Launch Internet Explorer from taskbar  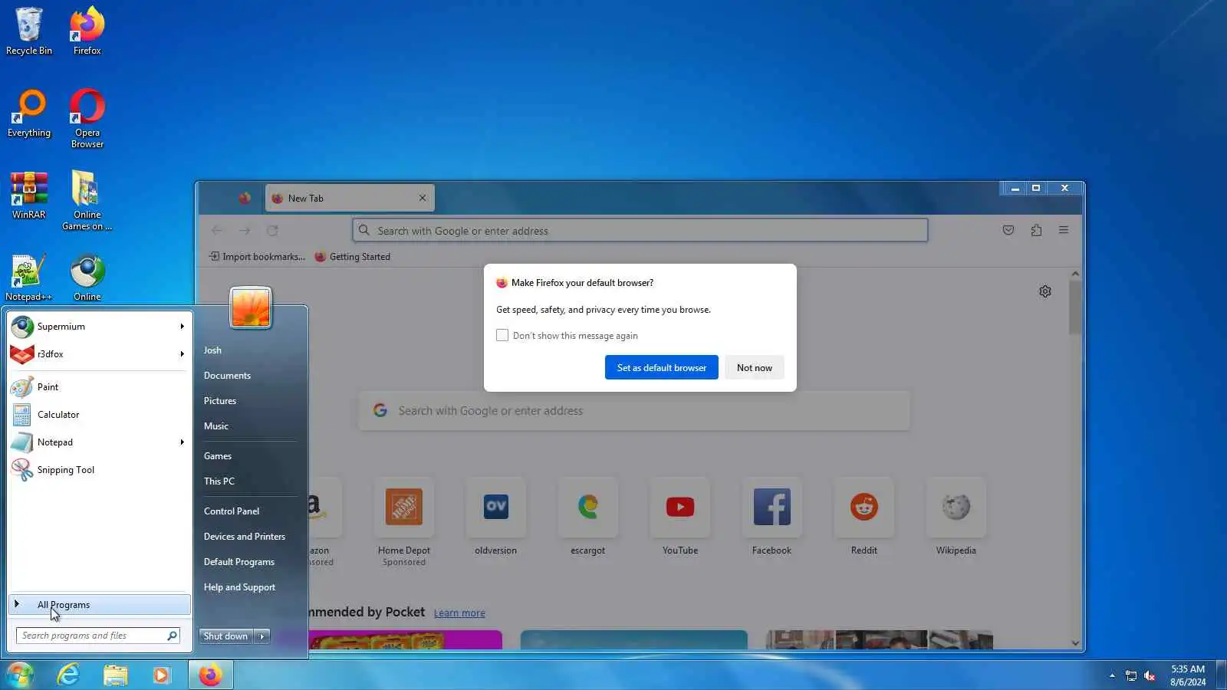point(69,675)
